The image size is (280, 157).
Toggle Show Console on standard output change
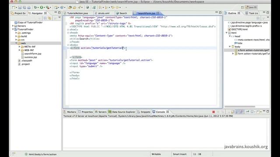coord(237,112)
